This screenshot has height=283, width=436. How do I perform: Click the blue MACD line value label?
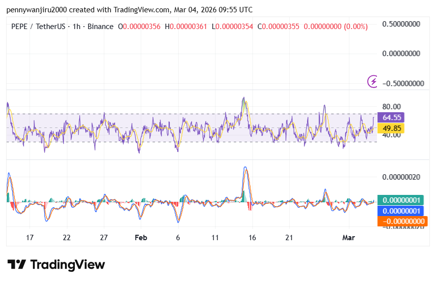click(400, 211)
